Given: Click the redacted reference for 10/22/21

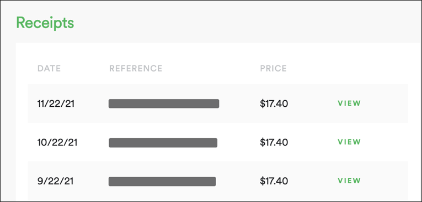Looking at the screenshot, I should click(x=163, y=143).
